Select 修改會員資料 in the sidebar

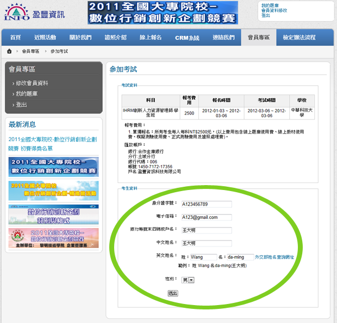tap(32, 83)
